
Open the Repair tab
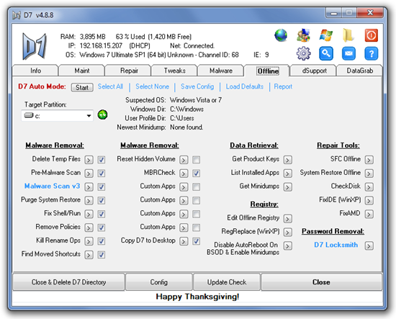tap(129, 71)
